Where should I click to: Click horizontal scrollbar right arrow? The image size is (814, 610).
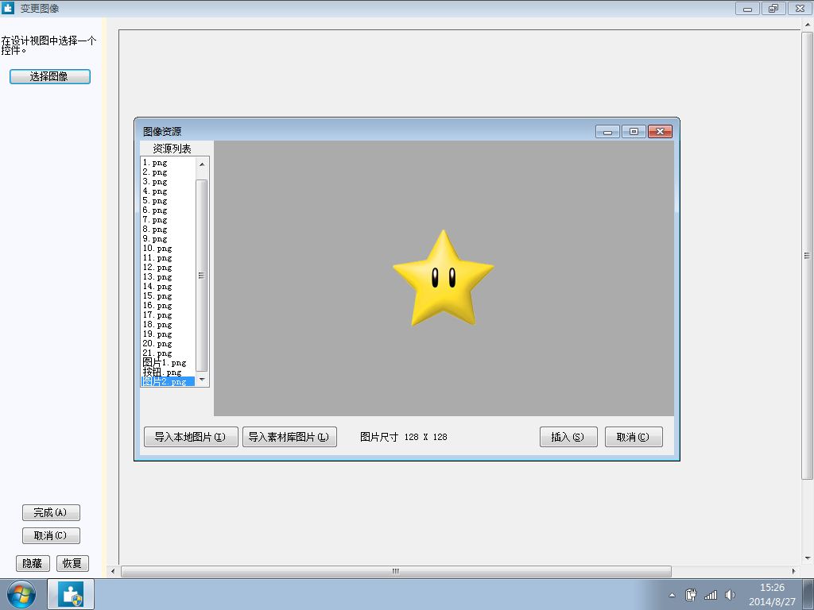pyautogui.click(x=794, y=571)
